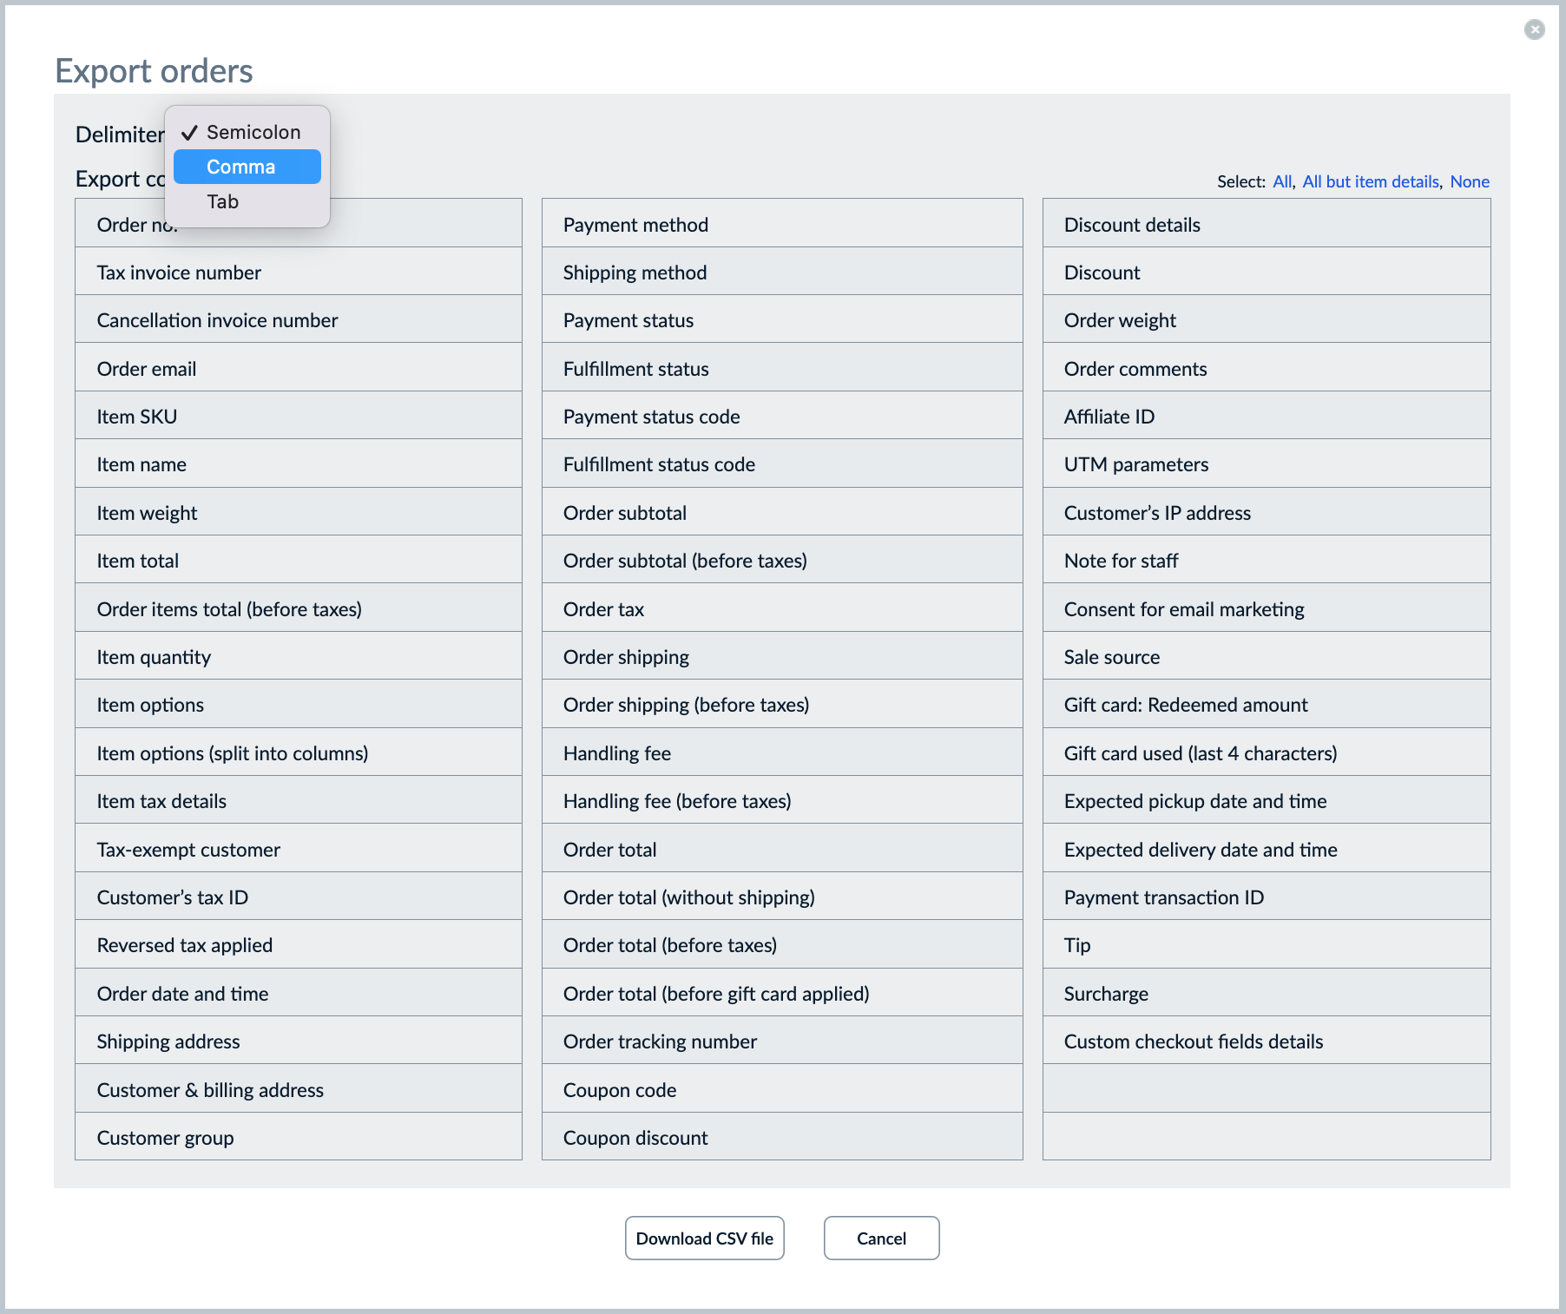Select the Order tracking number column
1566x1314 pixels.
coord(781,1041)
